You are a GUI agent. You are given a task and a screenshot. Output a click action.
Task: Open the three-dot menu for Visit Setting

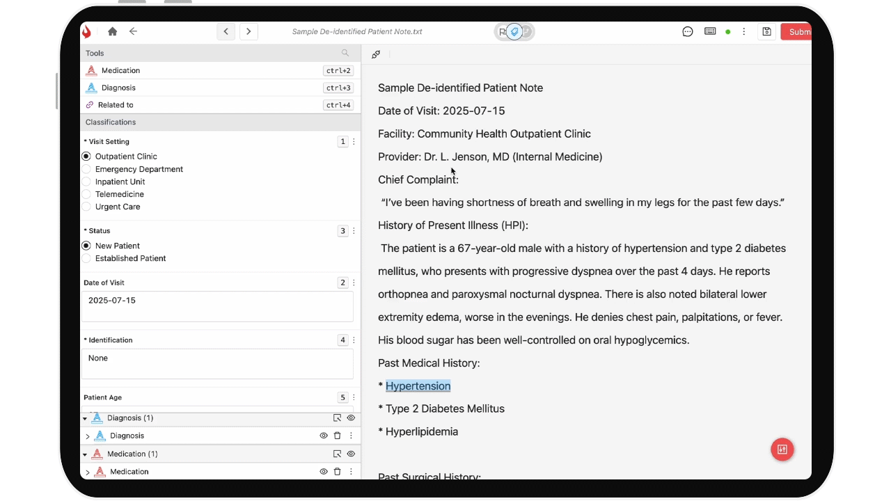point(354,142)
